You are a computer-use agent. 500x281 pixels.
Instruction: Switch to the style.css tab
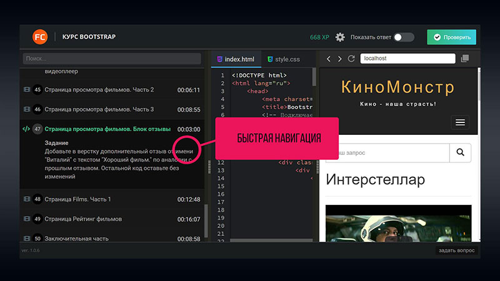[x=283, y=59]
